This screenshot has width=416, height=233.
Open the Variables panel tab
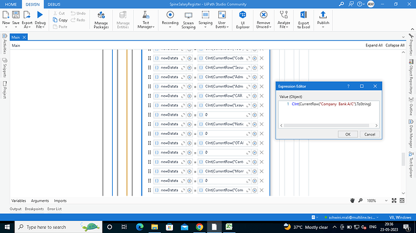[x=19, y=200]
